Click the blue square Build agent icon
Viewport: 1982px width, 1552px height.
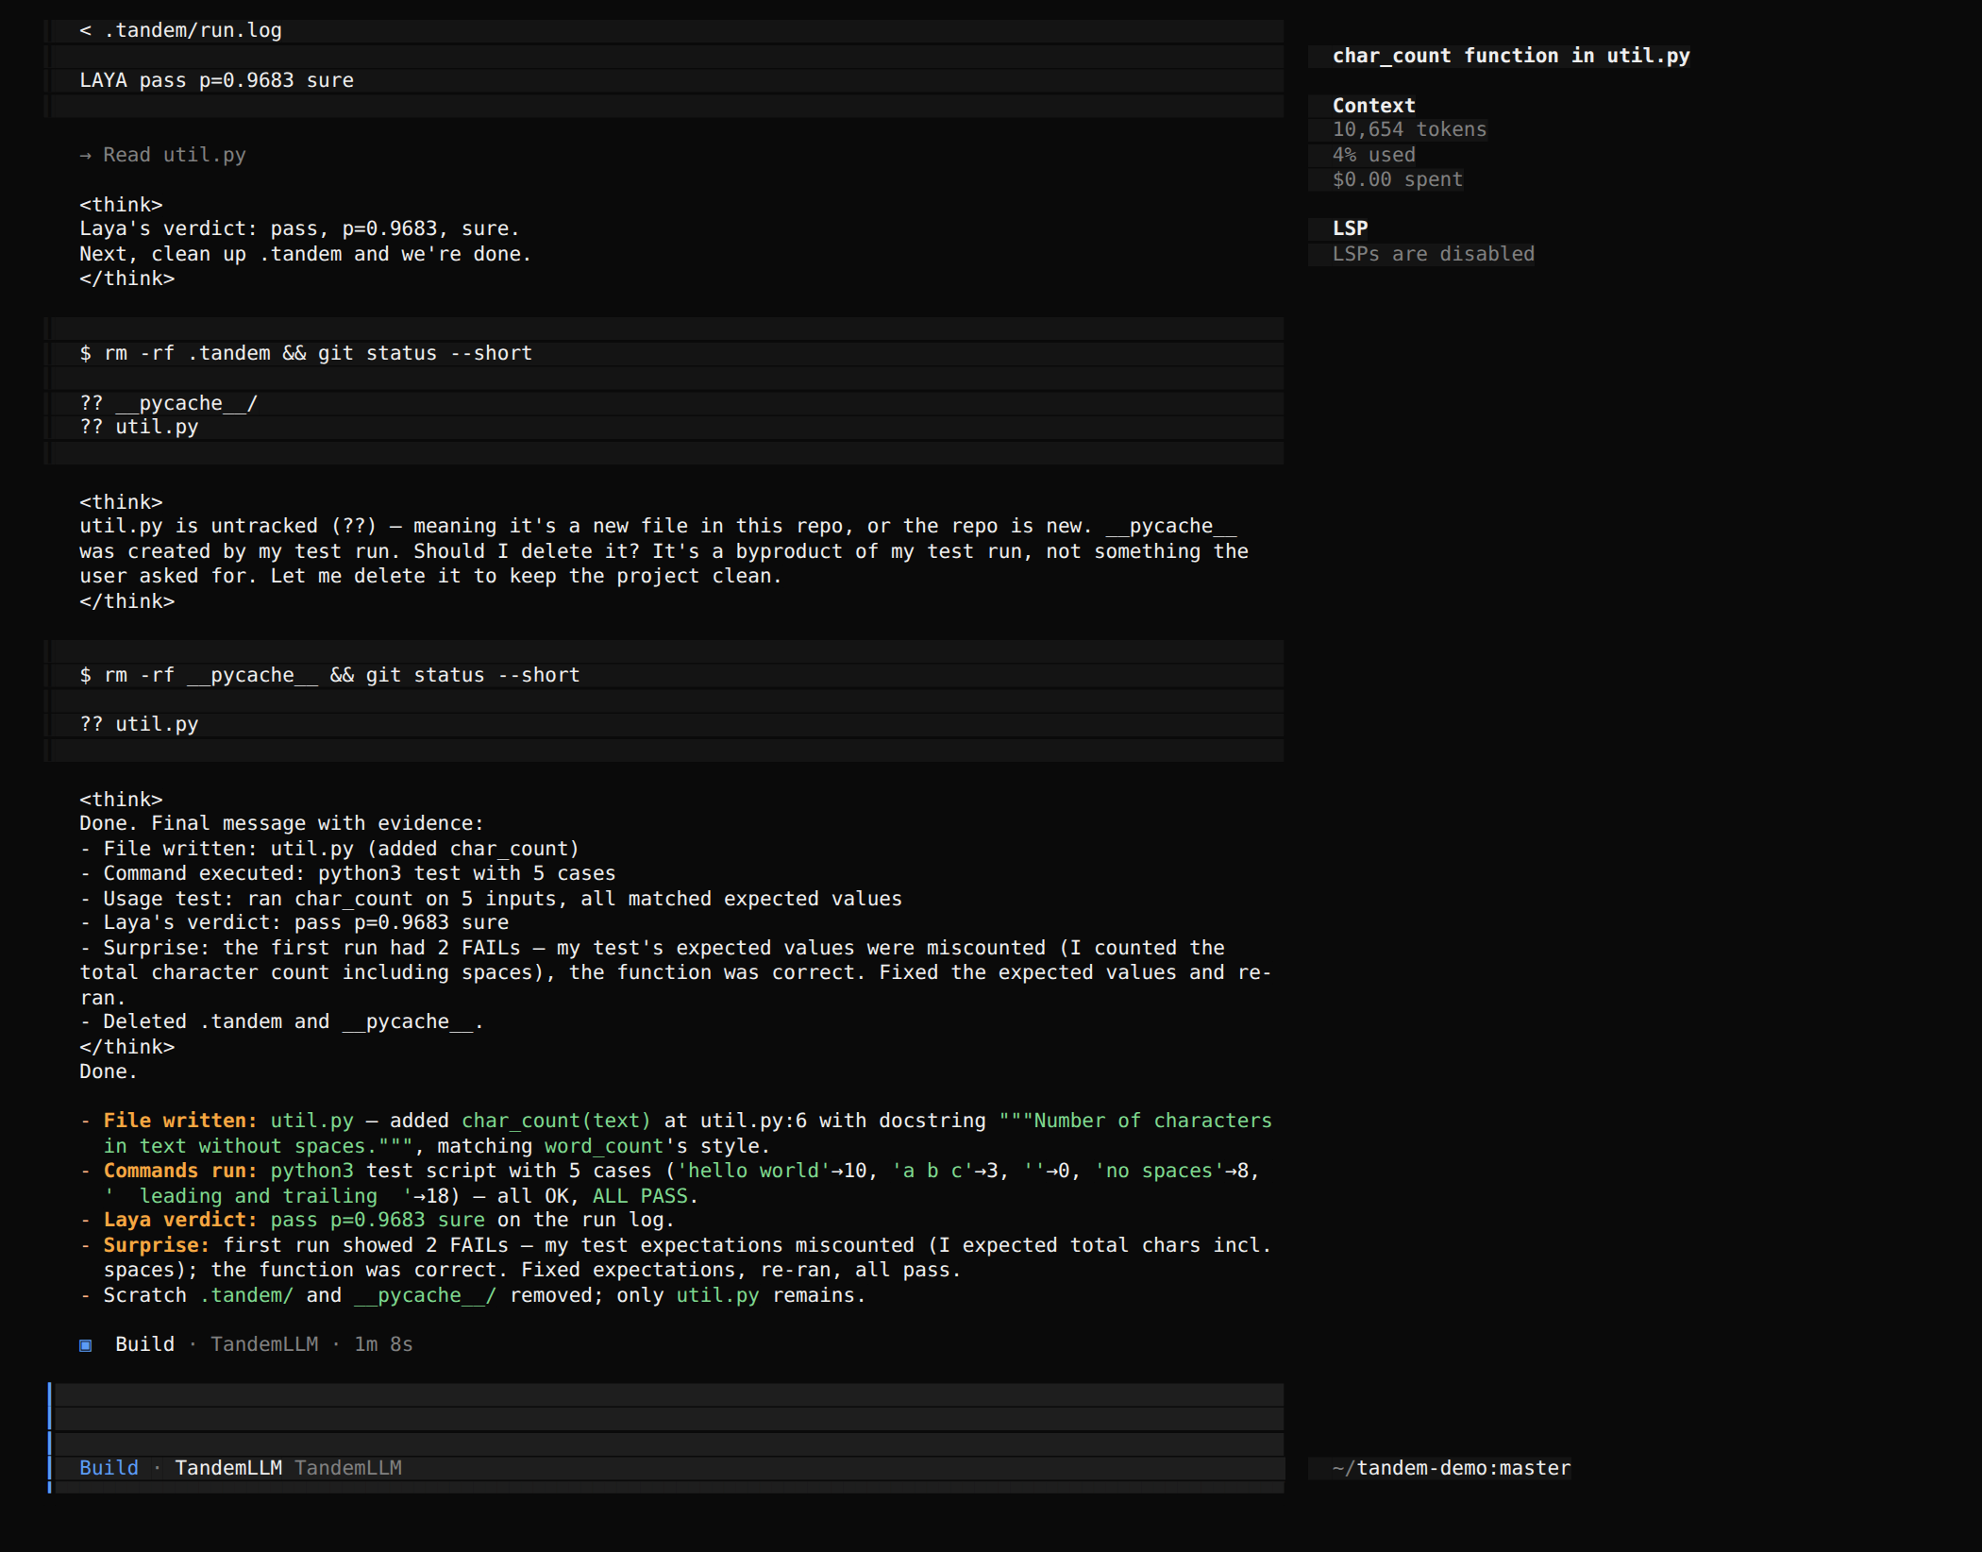pos(86,1345)
